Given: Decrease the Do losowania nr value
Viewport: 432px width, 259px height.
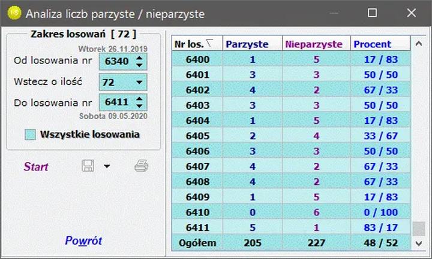Looking at the screenshot, I should (x=139, y=106).
